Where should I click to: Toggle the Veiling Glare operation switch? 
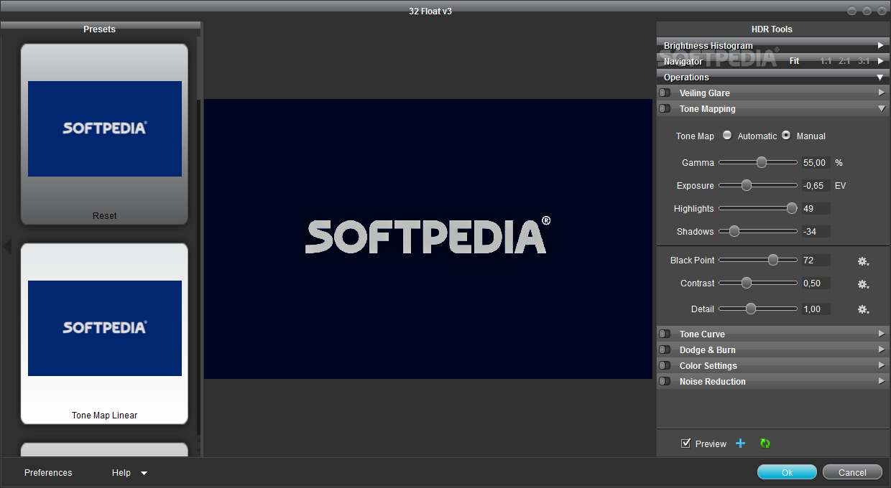(x=665, y=93)
